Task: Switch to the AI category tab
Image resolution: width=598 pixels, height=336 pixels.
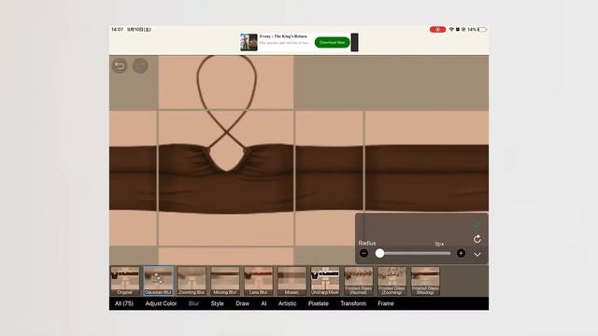Action: pyautogui.click(x=263, y=303)
